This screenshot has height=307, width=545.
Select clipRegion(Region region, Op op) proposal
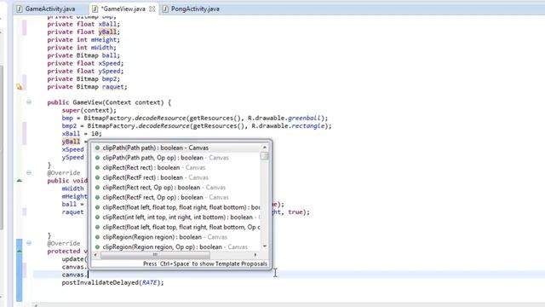tap(177, 246)
